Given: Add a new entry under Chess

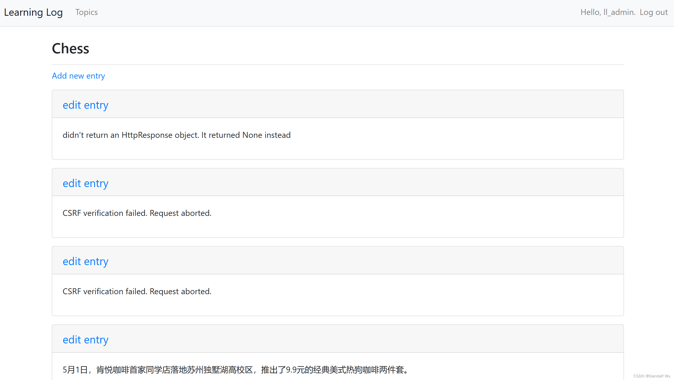Looking at the screenshot, I should pos(78,76).
